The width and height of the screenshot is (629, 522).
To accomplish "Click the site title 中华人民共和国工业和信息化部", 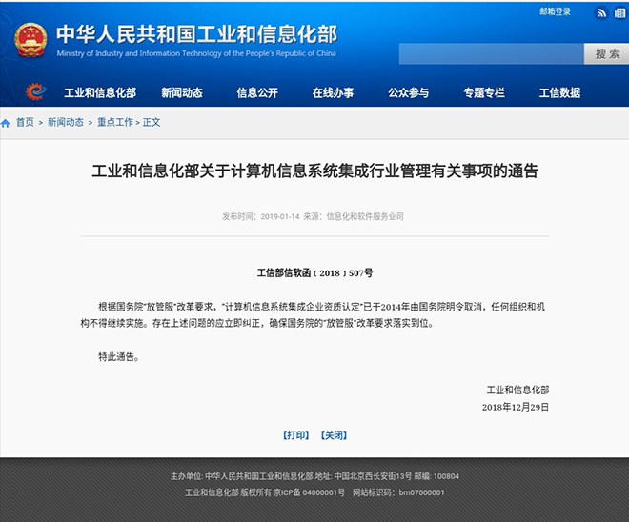I will (196, 34).
